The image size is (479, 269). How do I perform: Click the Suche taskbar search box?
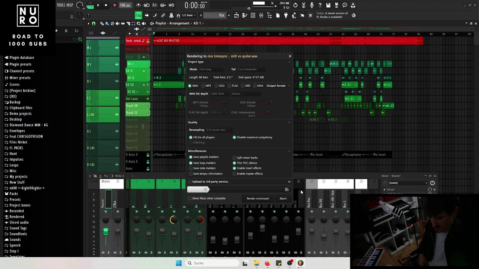point(213,263)
